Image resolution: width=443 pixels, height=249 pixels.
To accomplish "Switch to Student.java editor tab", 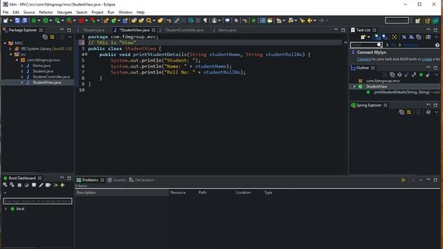I will point(93,30).
